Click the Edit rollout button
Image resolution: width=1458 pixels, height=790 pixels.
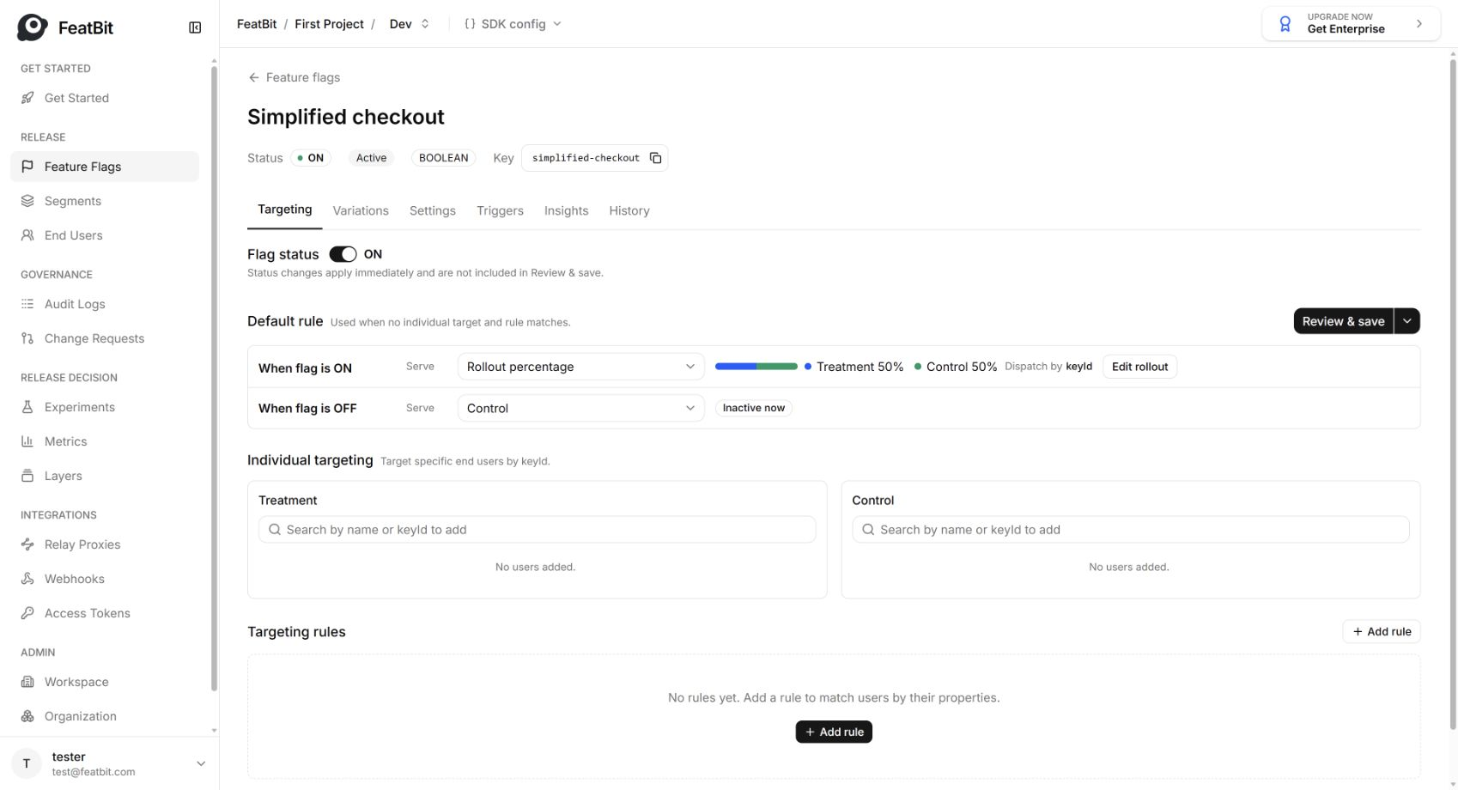click(x=1139, y=367)
